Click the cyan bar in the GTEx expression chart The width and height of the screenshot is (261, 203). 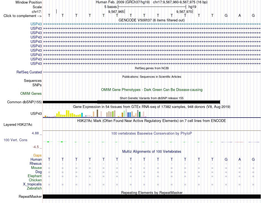click(82, 115)
